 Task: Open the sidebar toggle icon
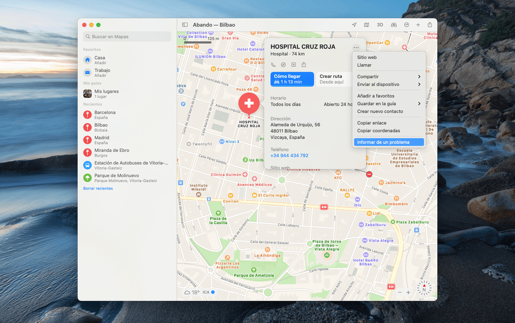coord(185,24)
